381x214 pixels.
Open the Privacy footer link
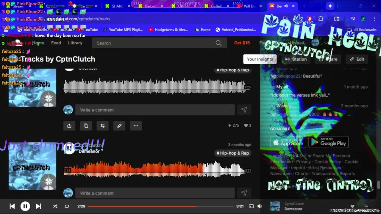pyautogui.click(x=303, y=162)
